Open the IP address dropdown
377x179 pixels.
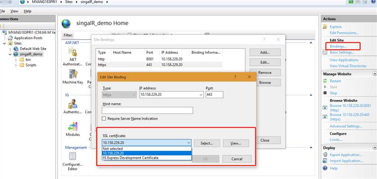click(x=201, y=95)
